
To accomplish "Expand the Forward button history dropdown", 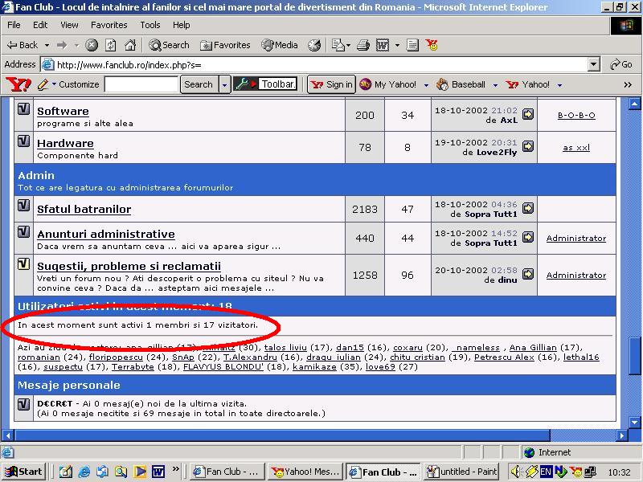I will 76,45.
